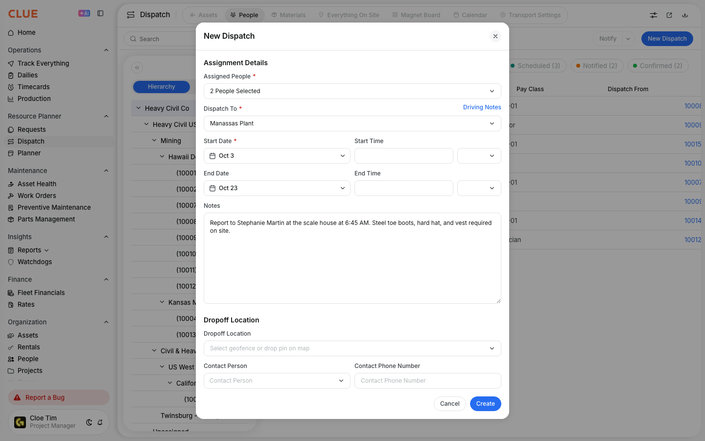Open the filter sliders icon in the top bar
This screenshot has height=441, width=705.
coord(654,15)
